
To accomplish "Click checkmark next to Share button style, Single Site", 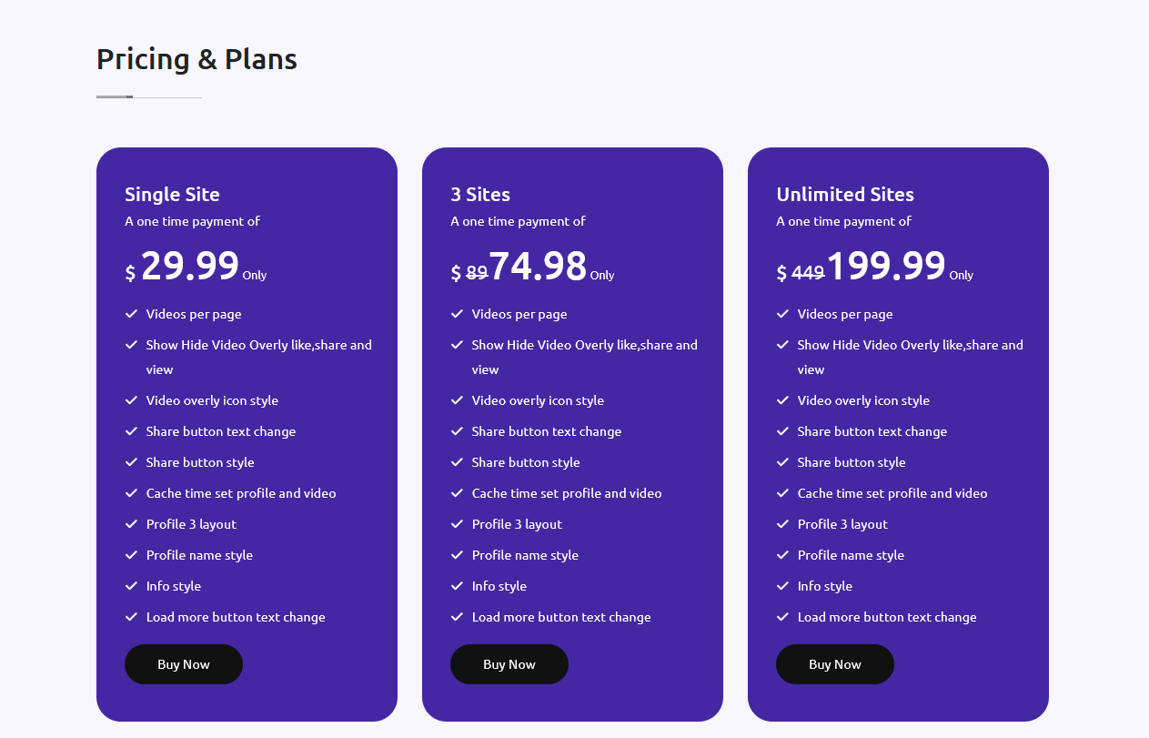I will (131, 462).
